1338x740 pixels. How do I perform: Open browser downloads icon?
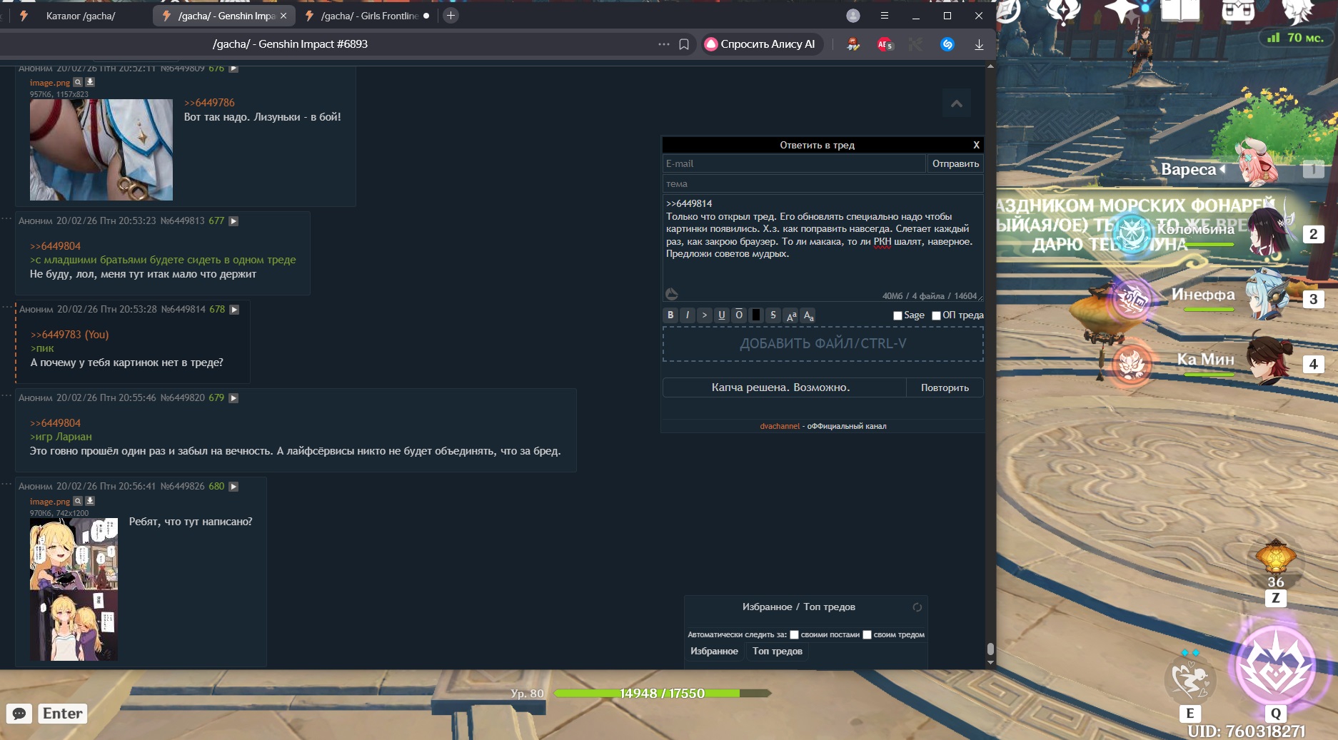click(x=979, y=44)
